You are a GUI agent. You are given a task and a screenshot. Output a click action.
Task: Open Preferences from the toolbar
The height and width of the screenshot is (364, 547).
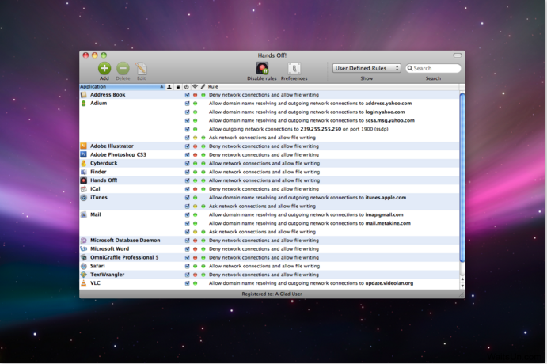tap(294, 68)
